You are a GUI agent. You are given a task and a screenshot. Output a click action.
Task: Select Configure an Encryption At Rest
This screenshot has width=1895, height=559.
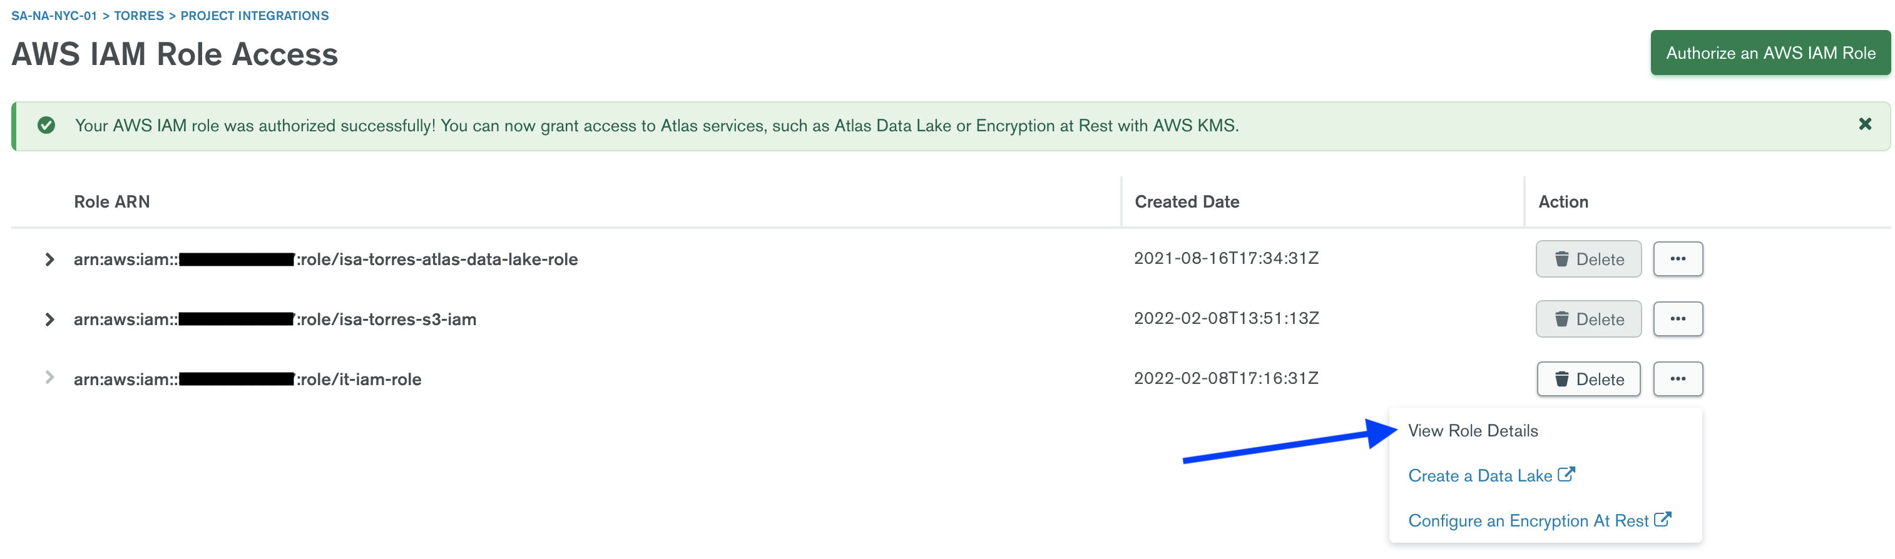coord(1540,521)
